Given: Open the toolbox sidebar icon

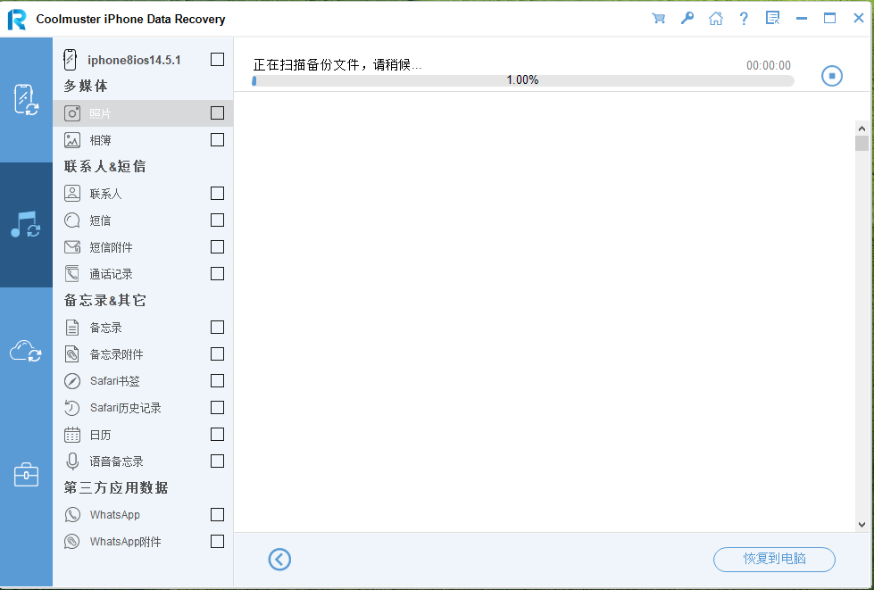Looking at the screenshot, I should point(26,475).
